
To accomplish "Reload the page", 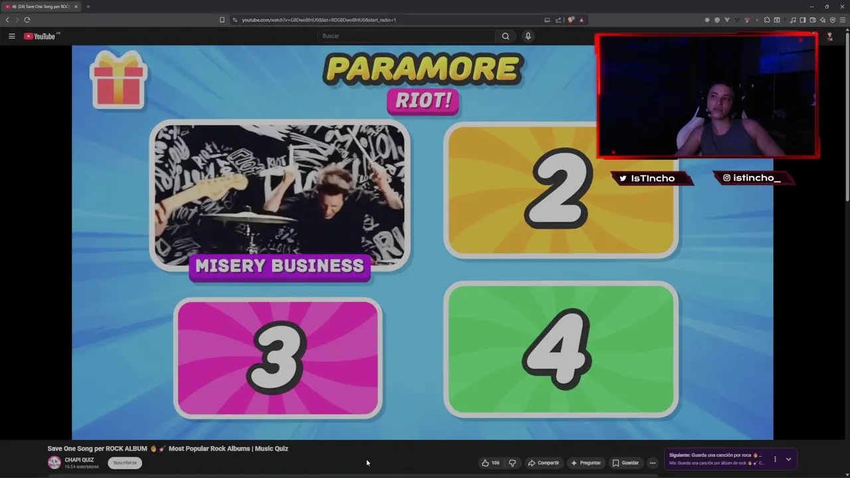I will click(27, 20).
